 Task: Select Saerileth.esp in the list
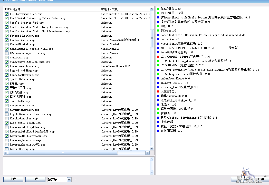point(20,101)
